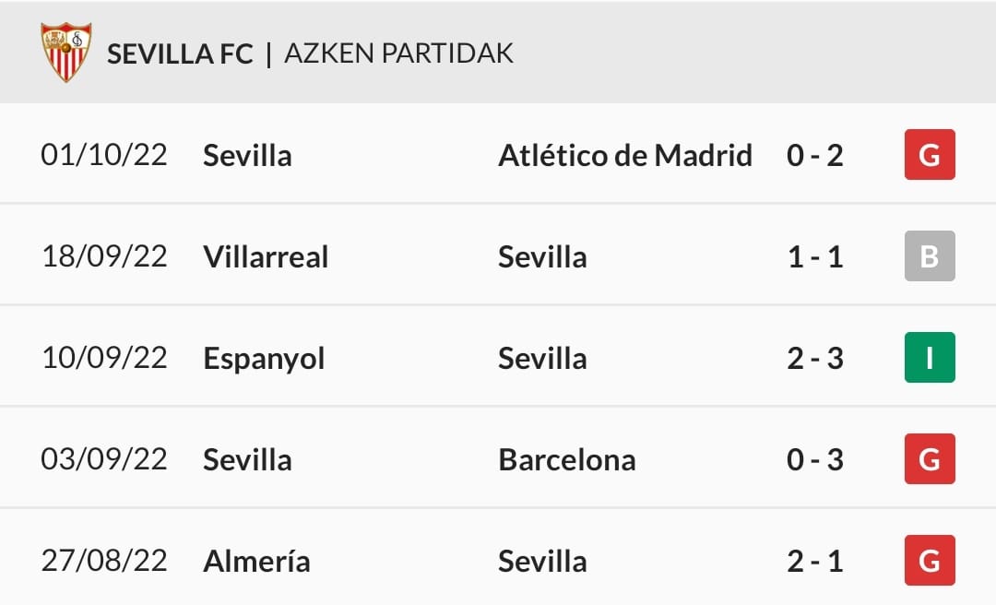The width and height of the screenshot is (996, 605).
Task: Open the Espanyol team name
Action: coord(264,359)
